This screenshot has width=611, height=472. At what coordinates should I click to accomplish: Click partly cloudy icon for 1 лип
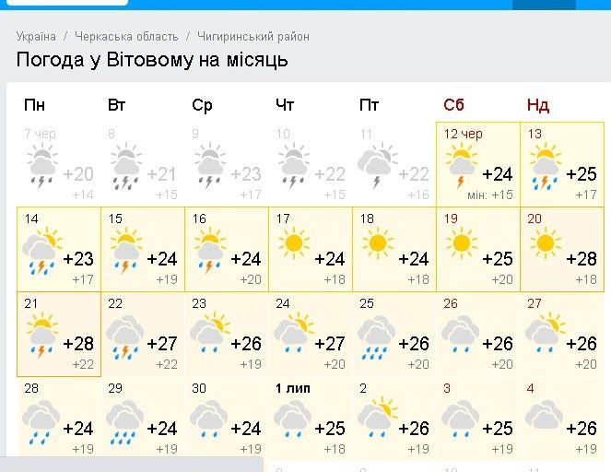(x=293, y=422)
